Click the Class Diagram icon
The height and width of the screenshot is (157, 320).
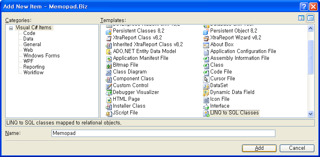[x=109, y=72]
